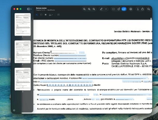Click the 'nato a' form field

tap(66, 81)
